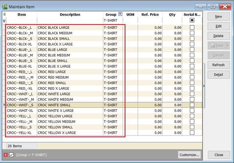The height and width of the screenshot is (163, 234).
Task: Click the Edit button
Action: (x=218, y=26)
